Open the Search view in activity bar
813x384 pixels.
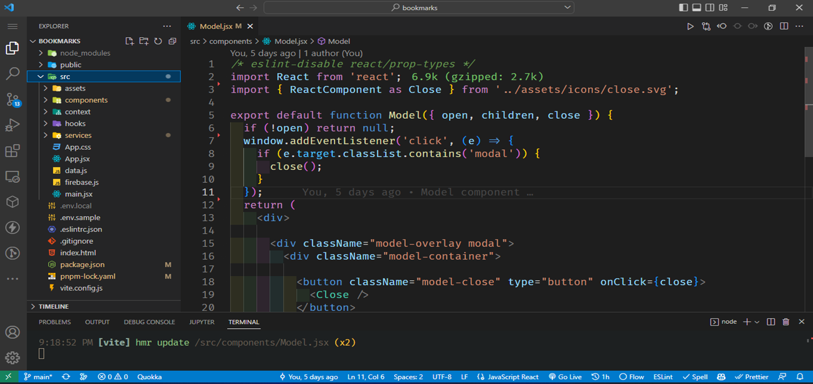pyautogui.click(x=12, y=73)
